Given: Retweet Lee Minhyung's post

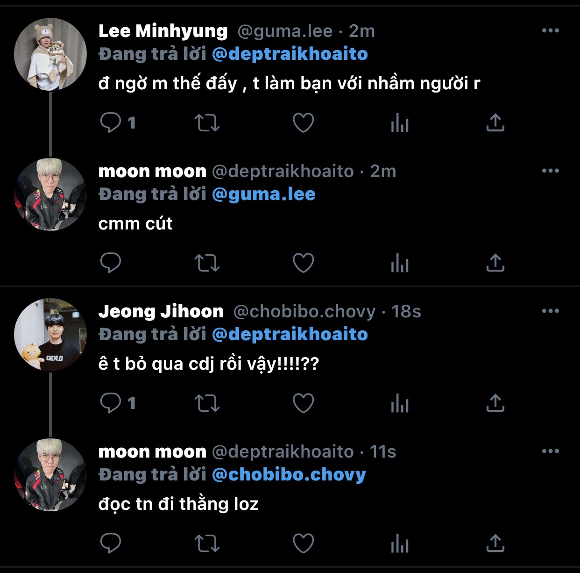Looking at the screenshot, I should 207,123.
